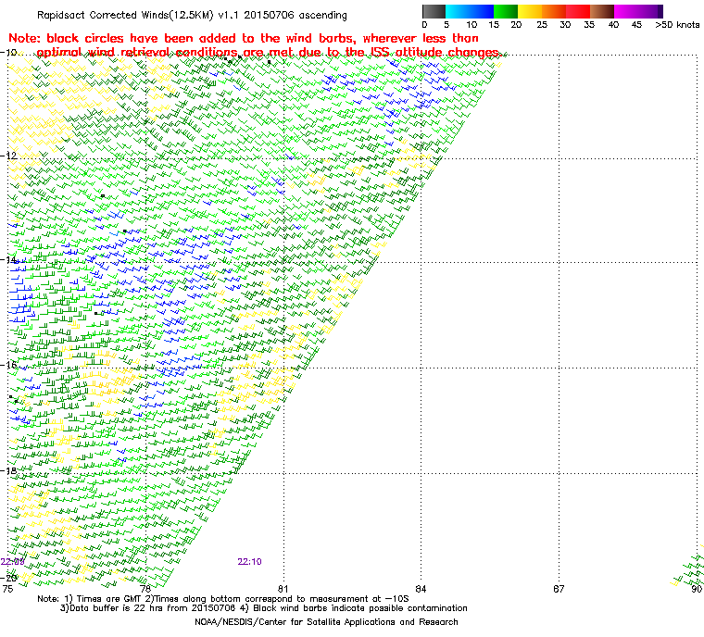Click the '-18' latitude axis label
Viewport: 704px width, 637px height.
coord(8,470)
